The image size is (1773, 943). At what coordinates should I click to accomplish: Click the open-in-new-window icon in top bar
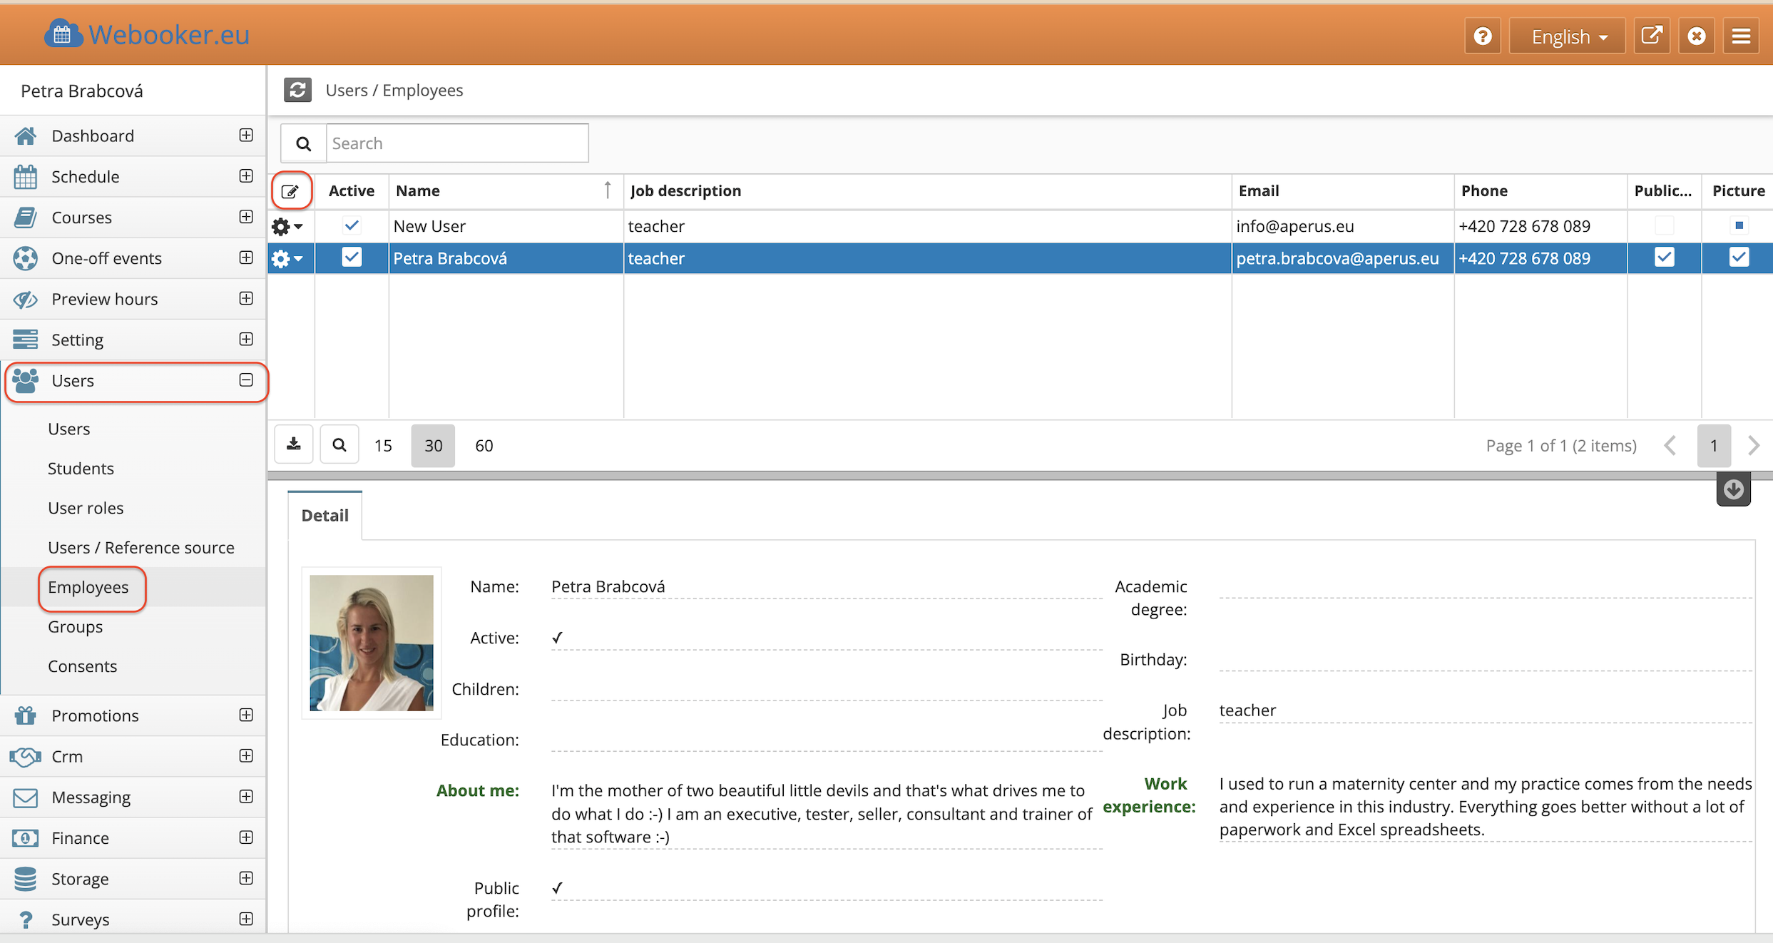(1652, 36)
